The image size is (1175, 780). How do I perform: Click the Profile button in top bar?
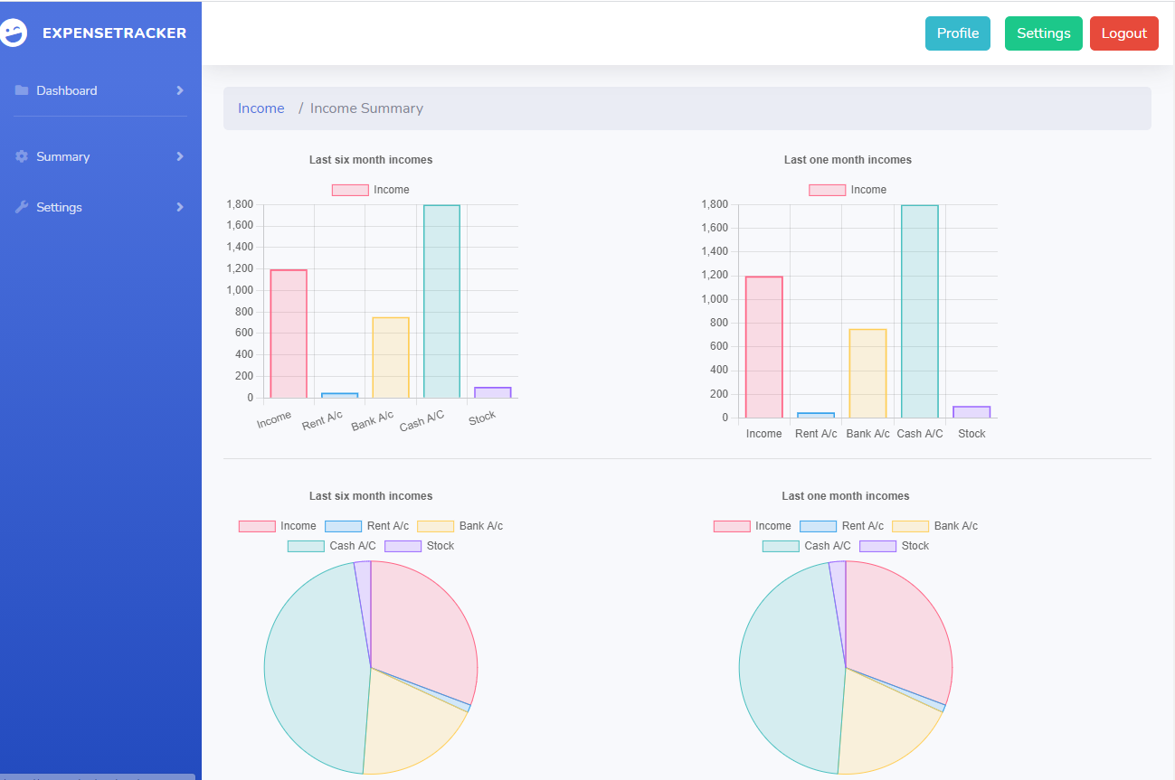[x=958, y=33]
